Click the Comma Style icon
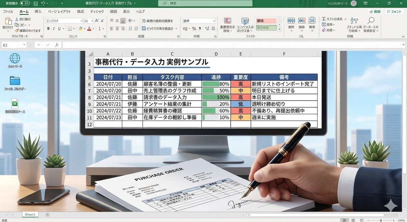Image resolution: width=407 pixels, height=222 pixels. 199,29
